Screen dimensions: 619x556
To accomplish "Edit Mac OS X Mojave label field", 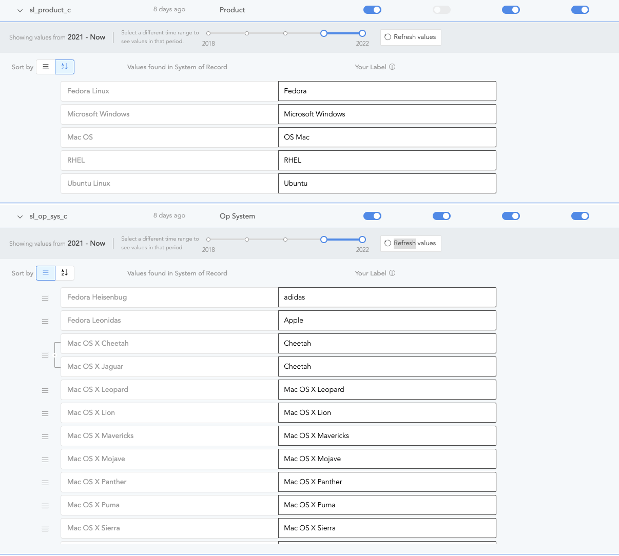I will [x=387, y=459].
